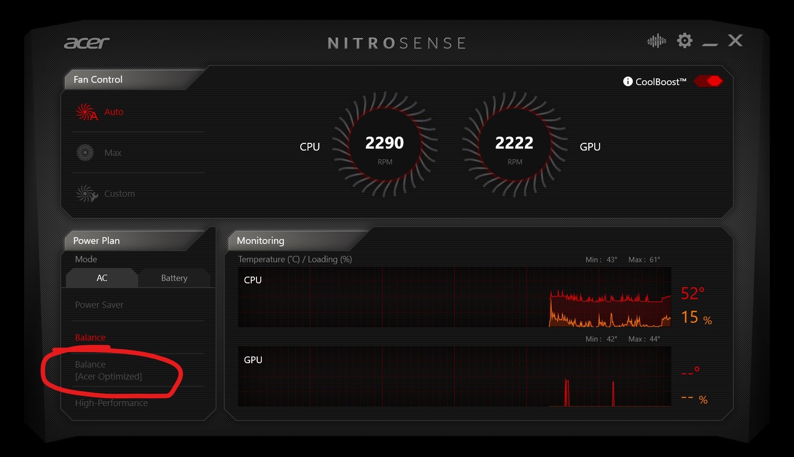Select High-Performance power plan
Viewport: 794px width, 457px height.
pyautogui.click(x=111, y=403)
